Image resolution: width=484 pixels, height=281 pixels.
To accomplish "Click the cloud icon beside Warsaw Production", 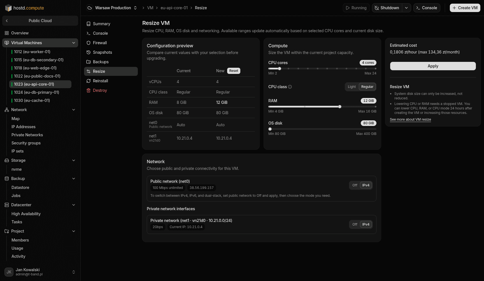I will pos(90,8).
